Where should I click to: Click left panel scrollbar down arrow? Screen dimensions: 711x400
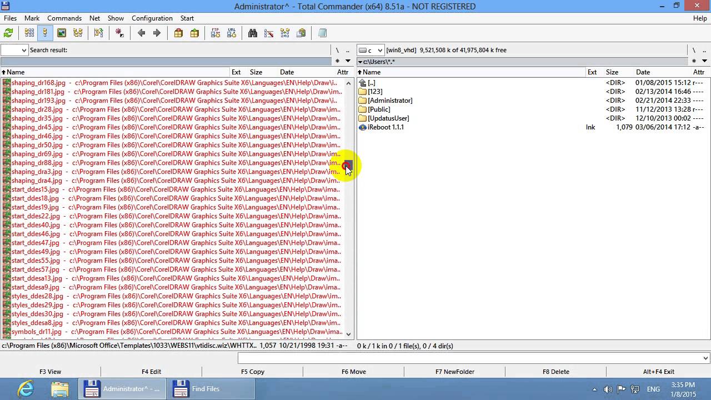click(x=349, y=334)
